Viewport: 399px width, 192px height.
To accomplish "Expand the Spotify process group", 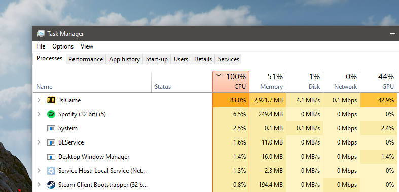I will [39, 114].
